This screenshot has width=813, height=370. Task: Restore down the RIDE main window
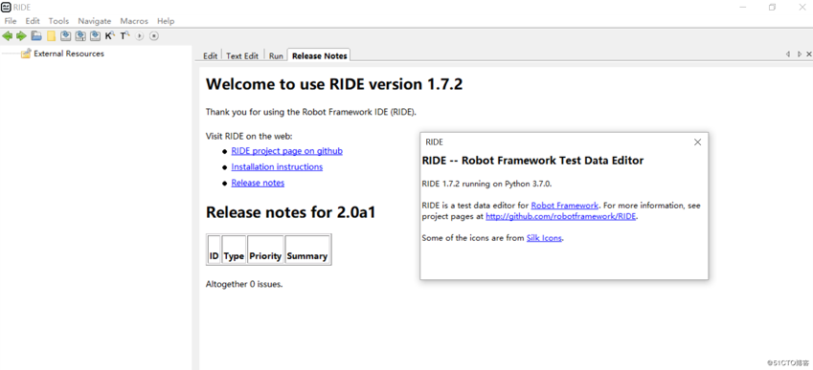[x=772, y=8]
